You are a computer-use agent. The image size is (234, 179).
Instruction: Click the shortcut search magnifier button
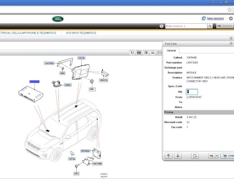point(210,26)
